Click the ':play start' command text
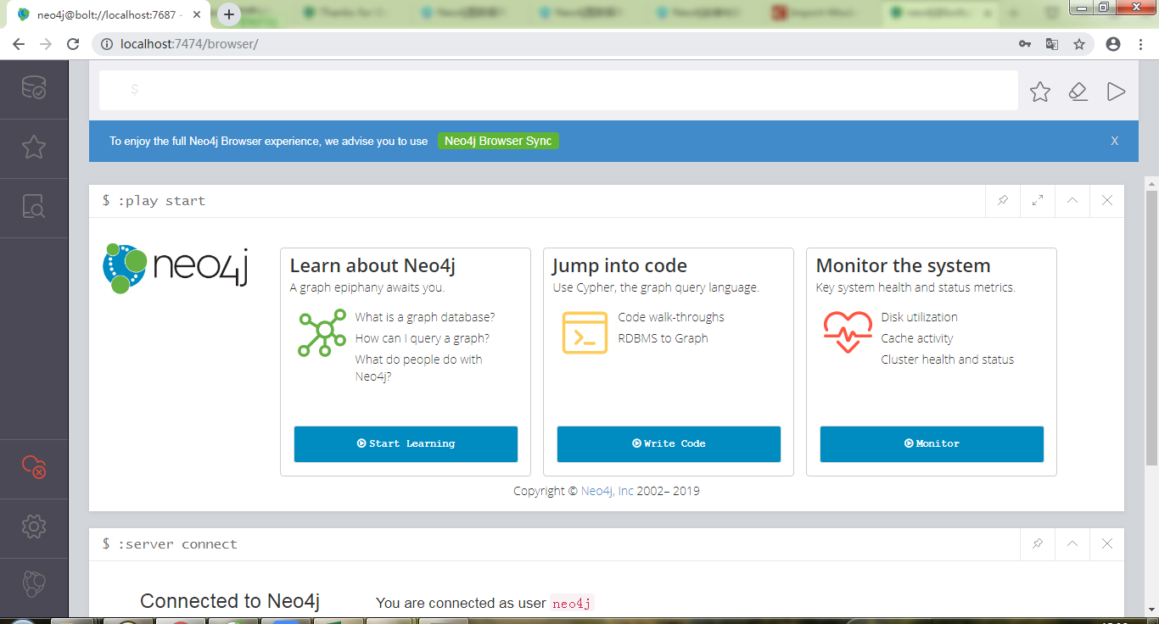This screenshot has height=624, width=1159. tap(161, 201)
